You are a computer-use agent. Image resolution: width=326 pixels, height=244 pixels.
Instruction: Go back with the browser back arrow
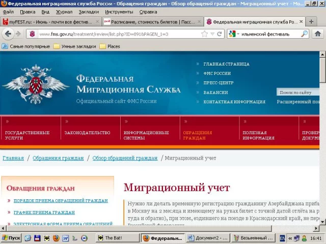tap(8, 34)
